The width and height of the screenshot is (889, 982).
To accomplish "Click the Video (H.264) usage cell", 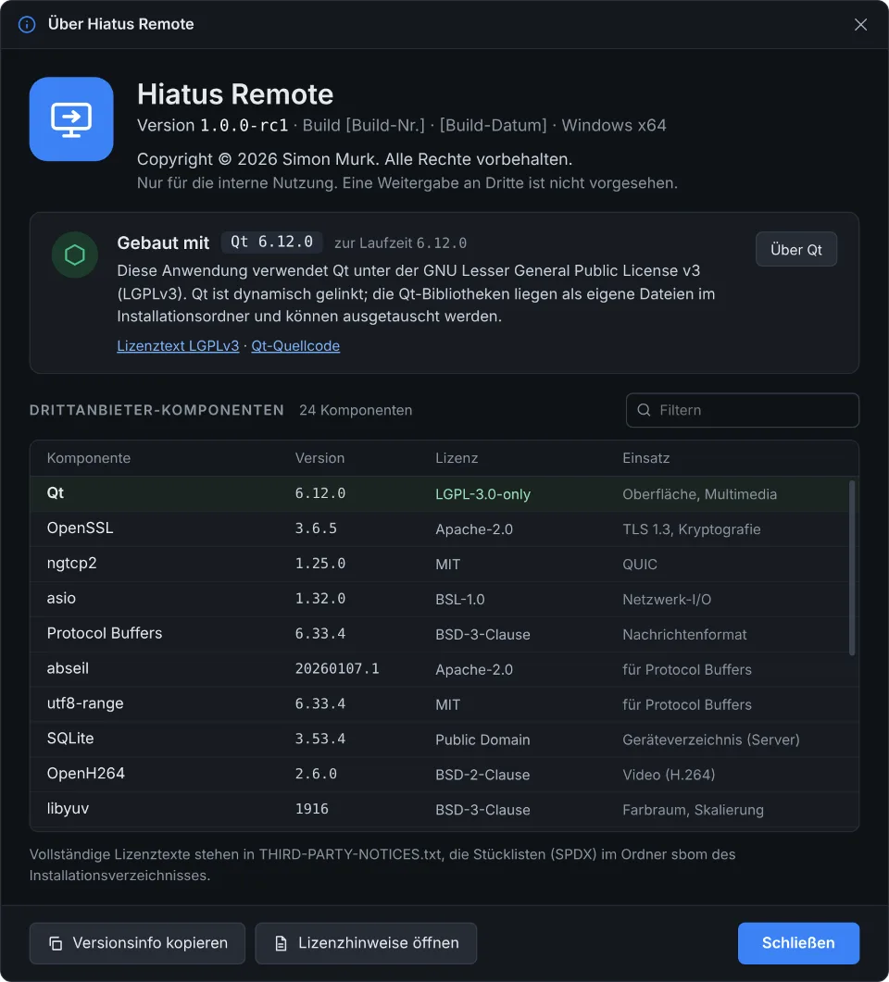I will pyautogui.click(x=669, y=776).
